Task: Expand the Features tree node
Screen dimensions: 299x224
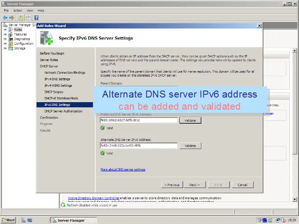Action: [x=5, y=35]
